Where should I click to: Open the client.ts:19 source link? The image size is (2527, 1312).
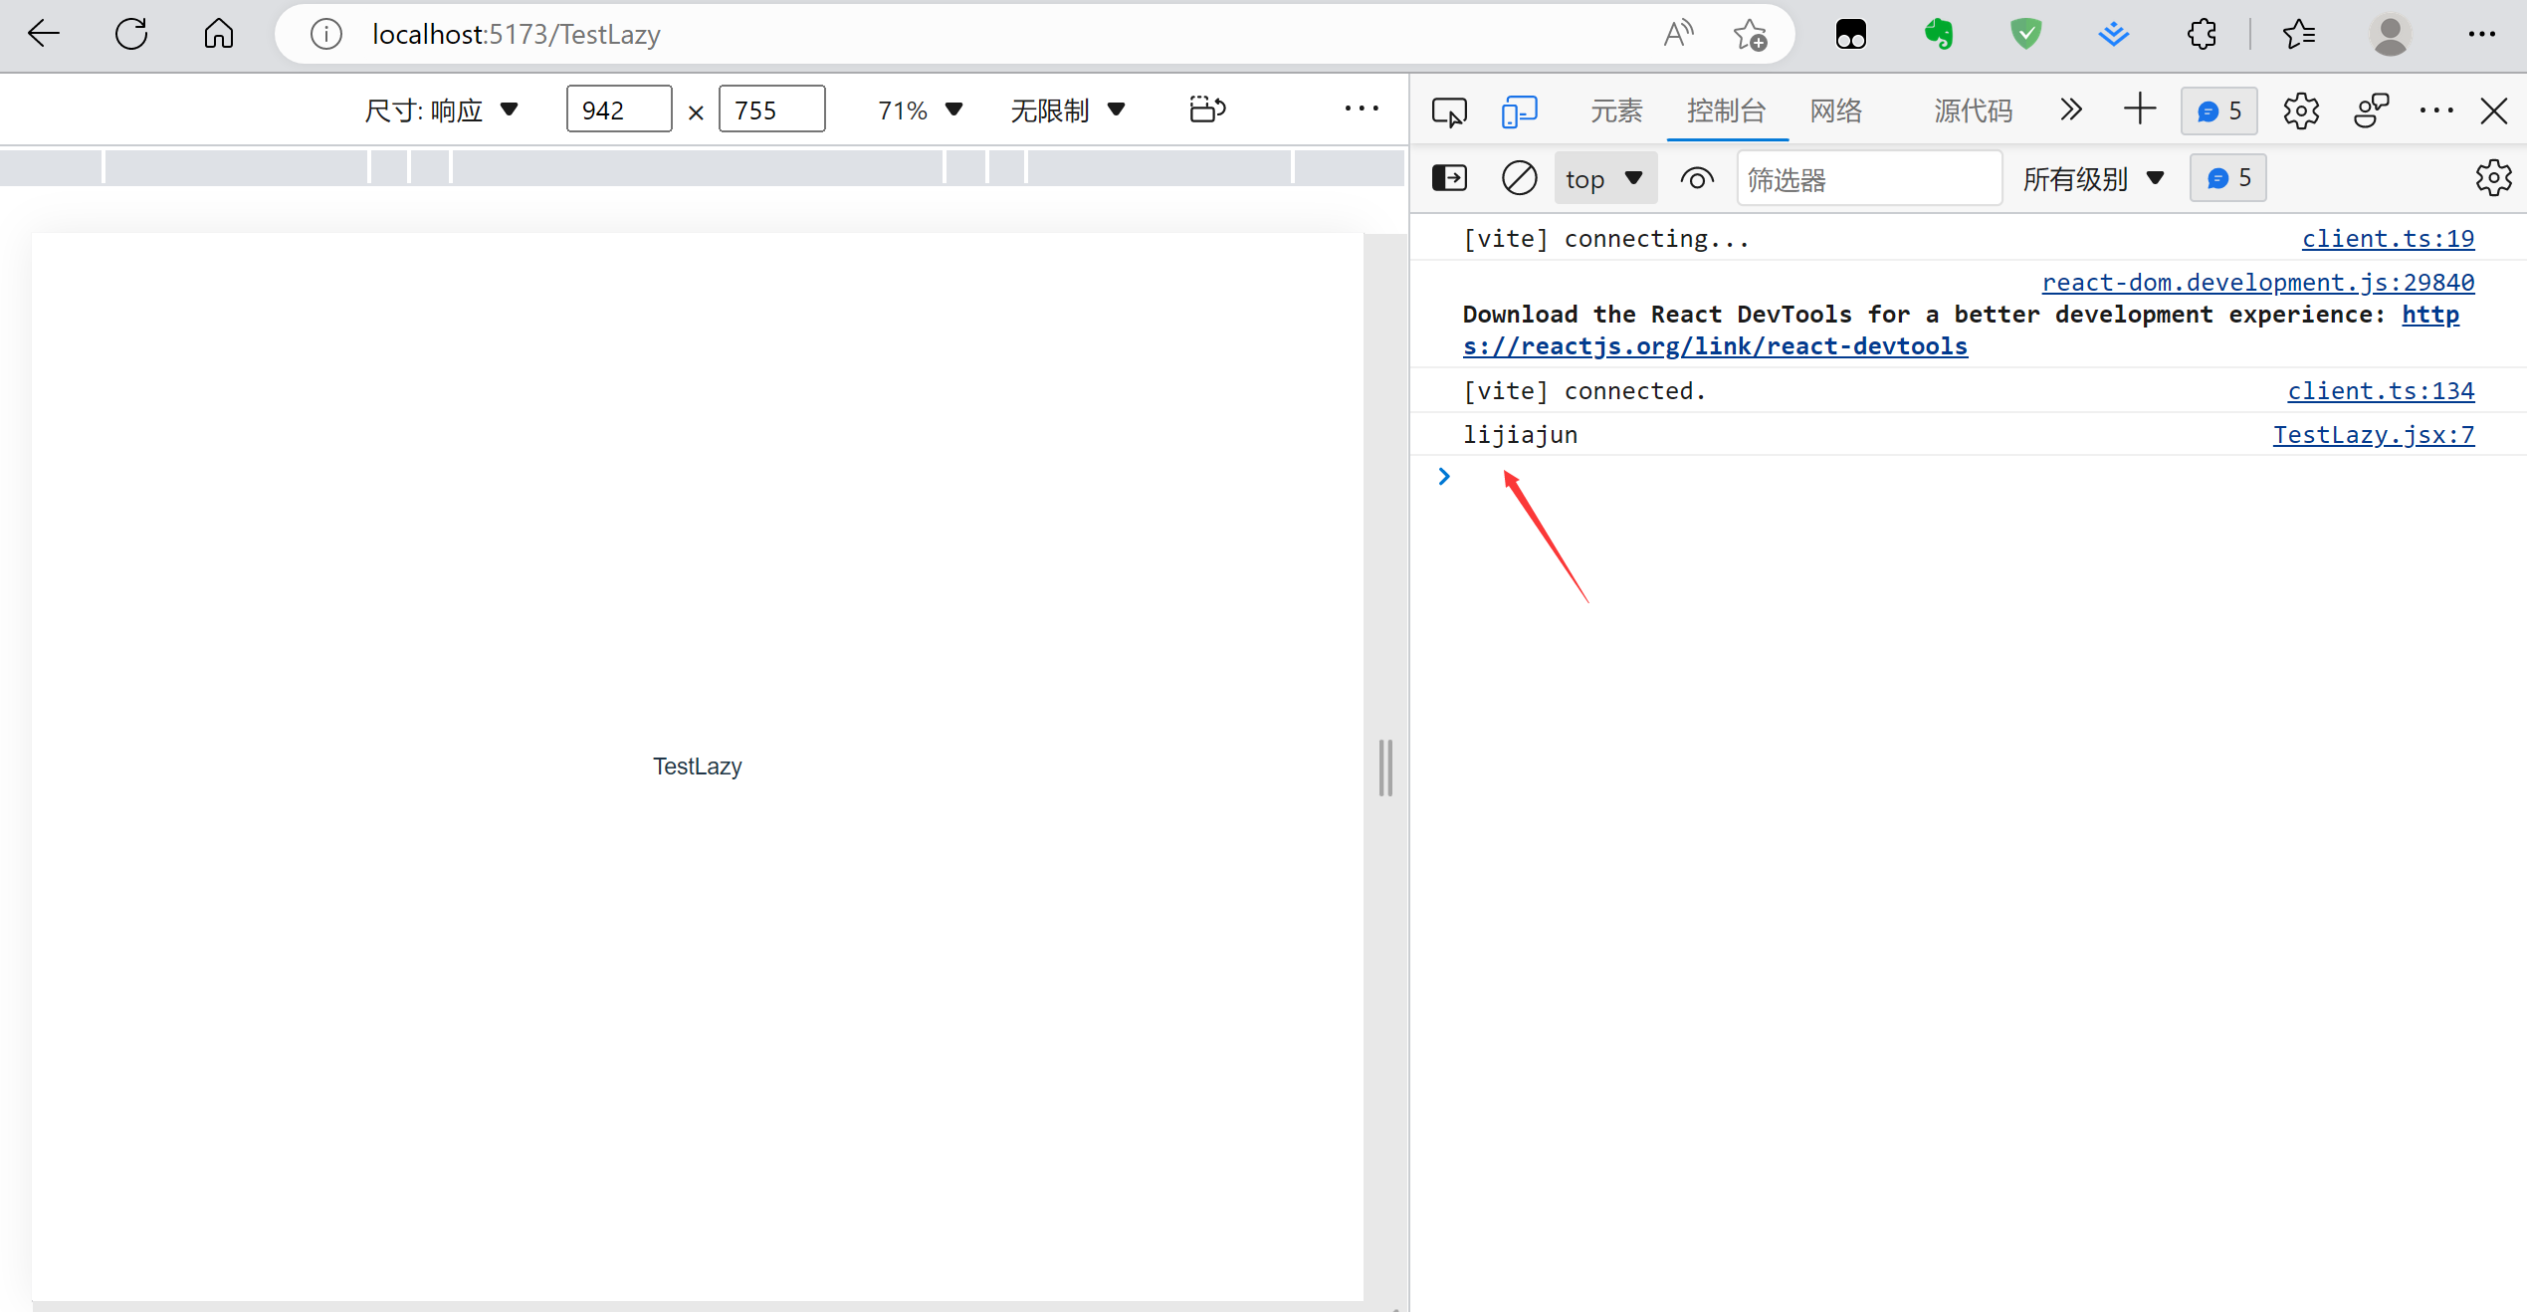click(2388, 239)
